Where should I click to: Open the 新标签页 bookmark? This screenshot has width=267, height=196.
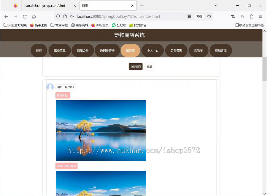pos(100,25)
